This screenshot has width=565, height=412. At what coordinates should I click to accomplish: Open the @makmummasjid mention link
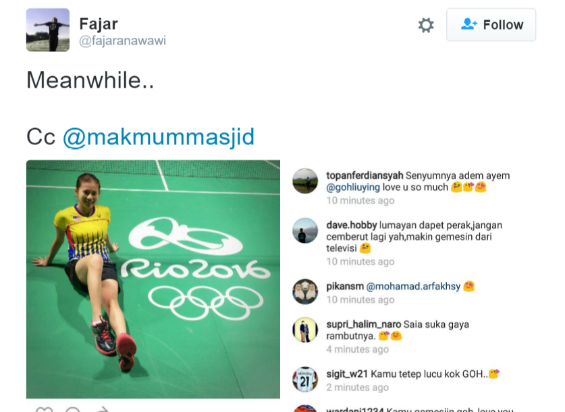tap(159, 136)
